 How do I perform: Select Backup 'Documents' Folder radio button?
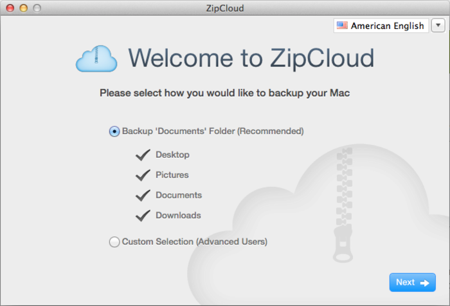point(114,131)
